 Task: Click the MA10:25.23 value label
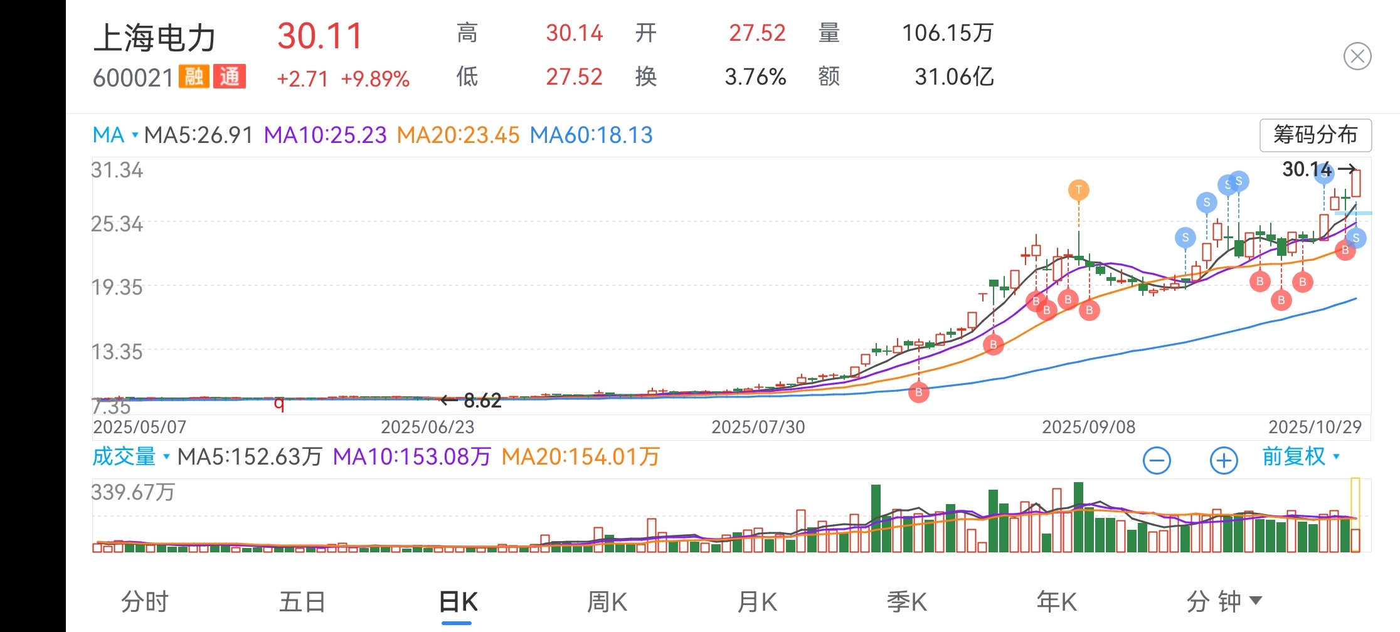coord(326,135)
